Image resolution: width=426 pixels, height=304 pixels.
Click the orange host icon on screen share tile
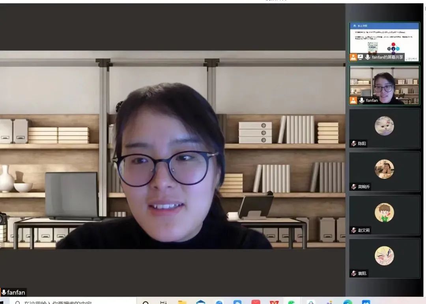[x=353, y=57]
